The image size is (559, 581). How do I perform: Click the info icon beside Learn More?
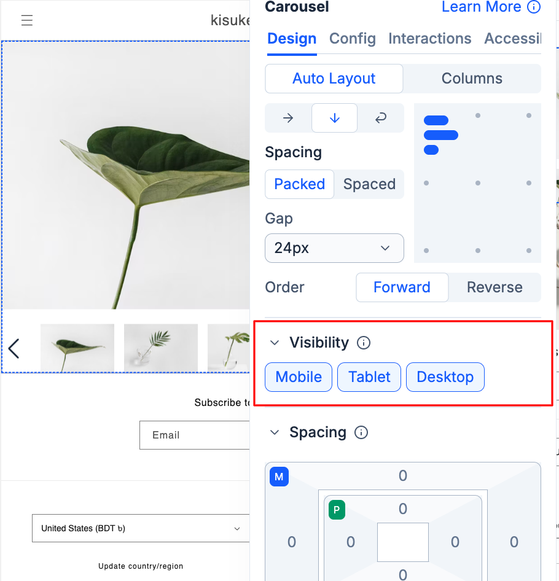(534, 7)
